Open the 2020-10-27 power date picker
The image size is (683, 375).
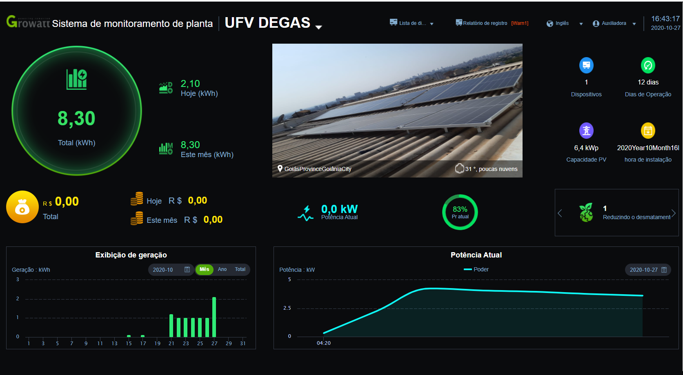pos(648,270)
